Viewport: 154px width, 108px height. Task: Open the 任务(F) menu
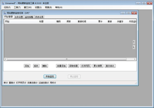click(7, 7)
